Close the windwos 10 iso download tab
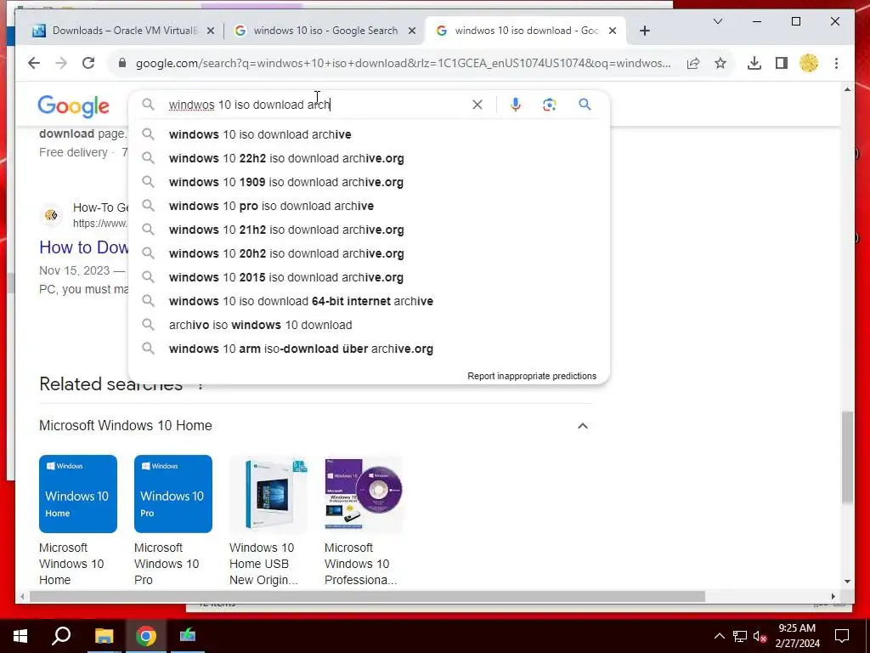The width and height of the screenshot is (870, 653). [613, 31]
